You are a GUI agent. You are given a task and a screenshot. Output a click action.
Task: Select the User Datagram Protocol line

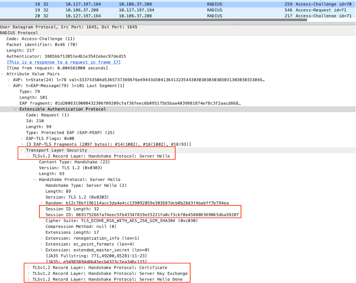click(x=69, y=27)
